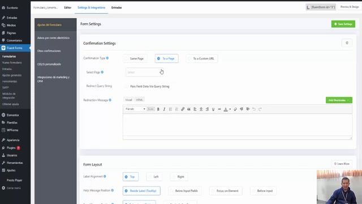This screenshot has height=204, width=362.
Task: Open the Select Page dropdown
Action: 145,72
